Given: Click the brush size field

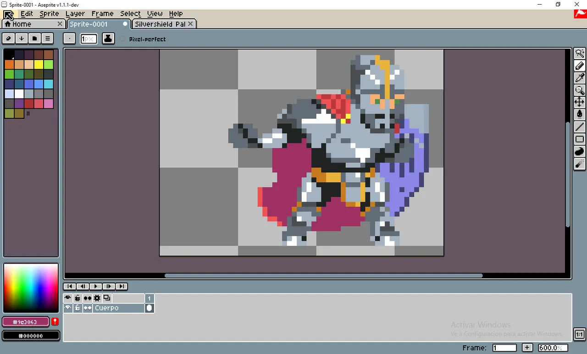Looking at the screenshot, I should tap(89, 39).
